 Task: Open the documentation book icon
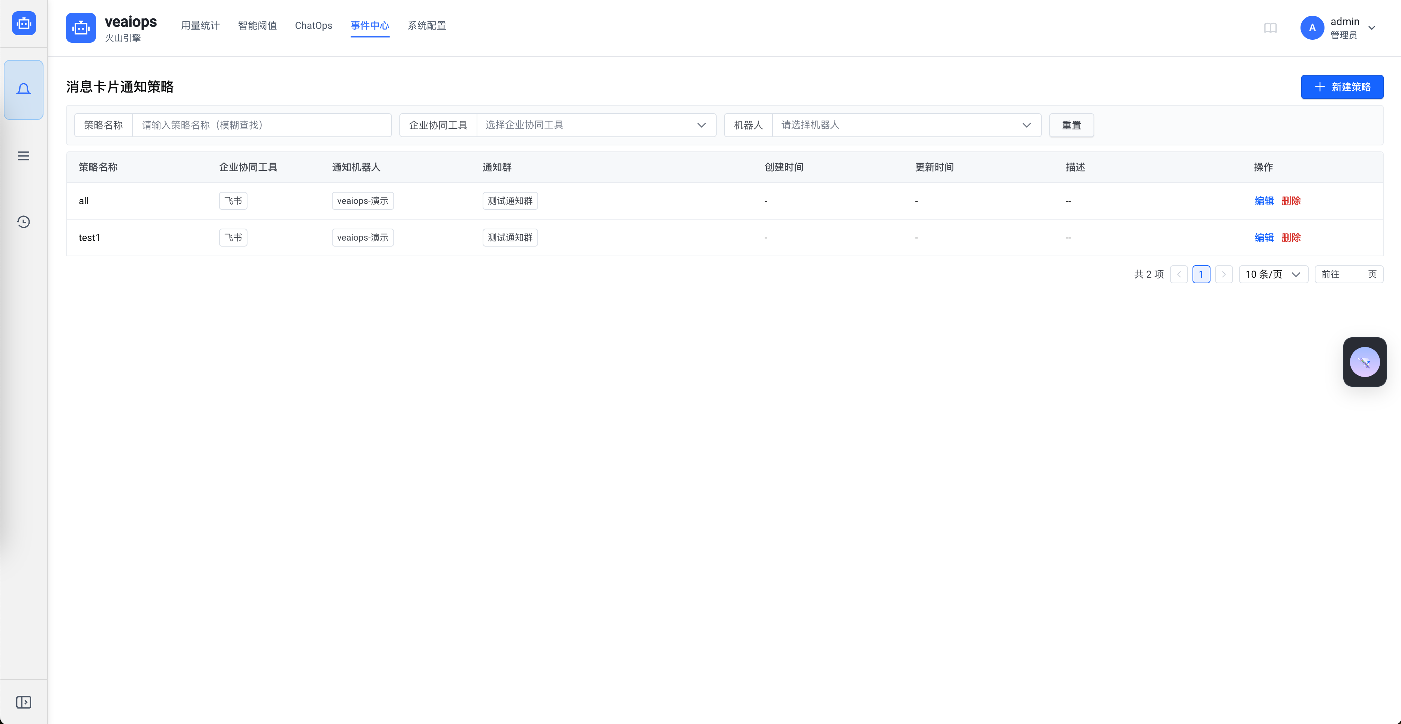coord(1270,28)
